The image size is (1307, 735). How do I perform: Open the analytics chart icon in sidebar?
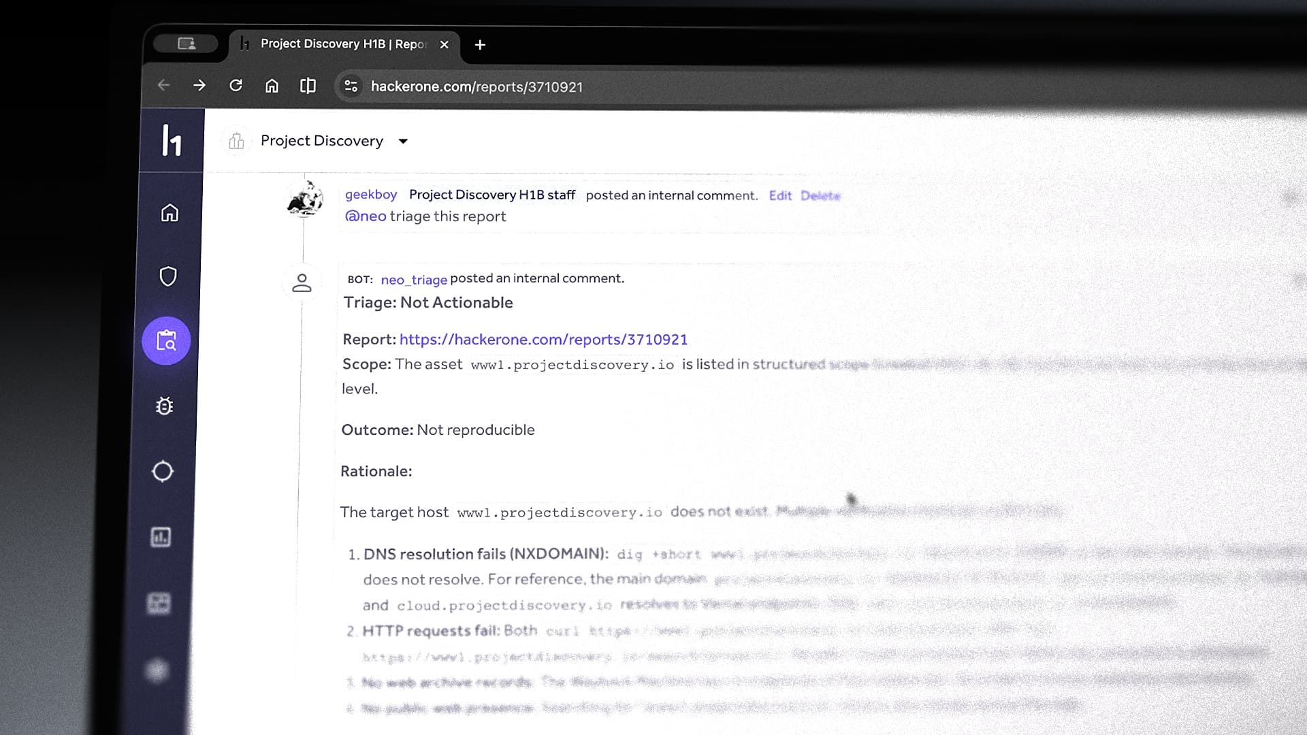pos(161,537)
